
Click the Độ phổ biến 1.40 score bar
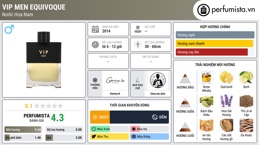coord(23,138)
